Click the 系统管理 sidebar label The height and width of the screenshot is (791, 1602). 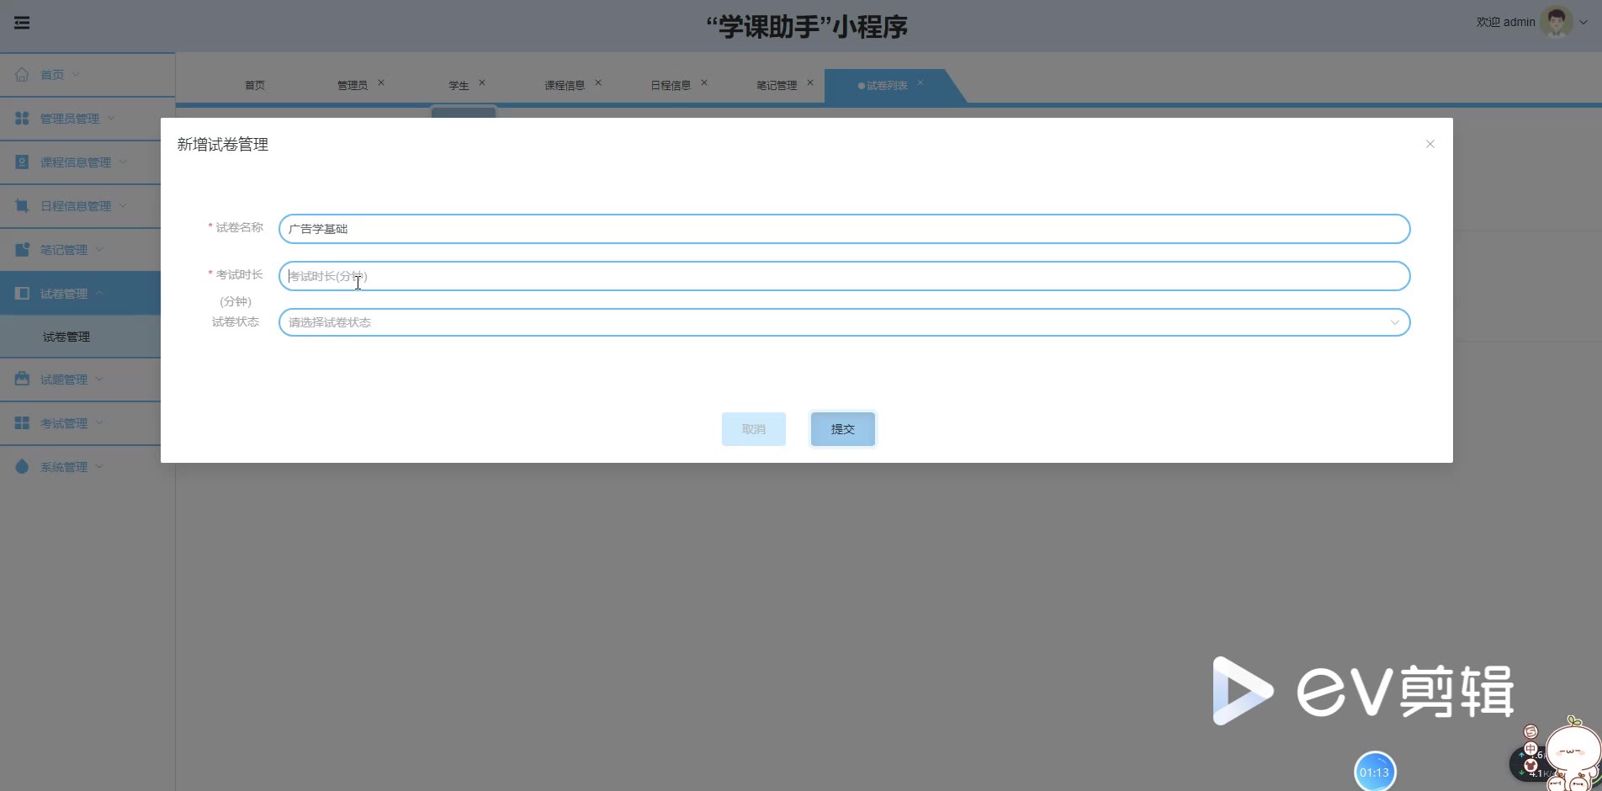(x=64, y=467)
